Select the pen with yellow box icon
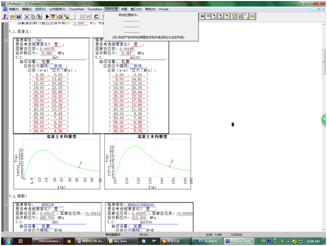Image resolution: width=327 pixels, height=246 pixels. tap(221, 16)
